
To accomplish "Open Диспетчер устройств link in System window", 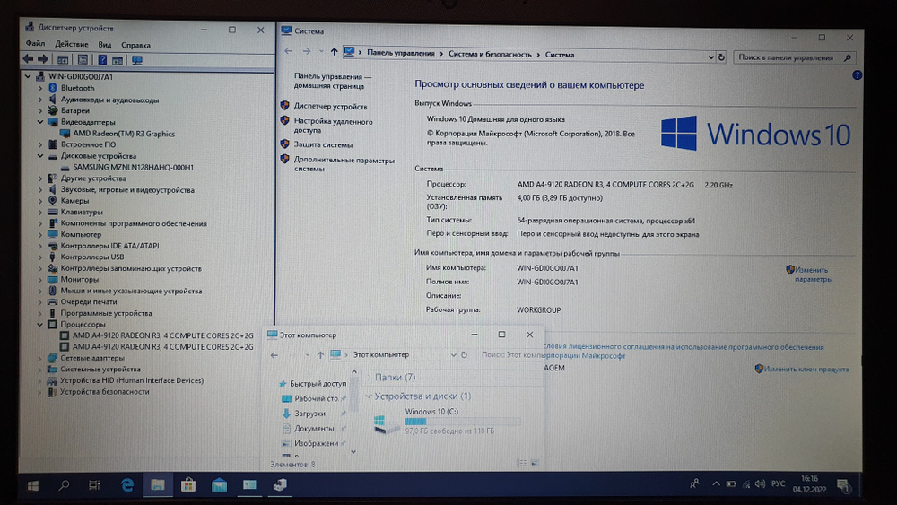I will point(330,107).
